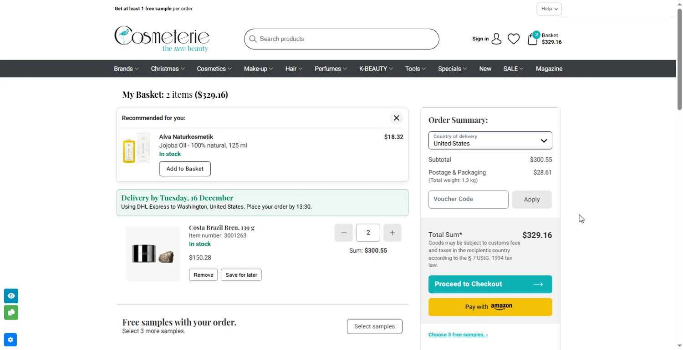The image size is (683, 350).
Task: Click the Sign in text
Action: pos(480,39)
